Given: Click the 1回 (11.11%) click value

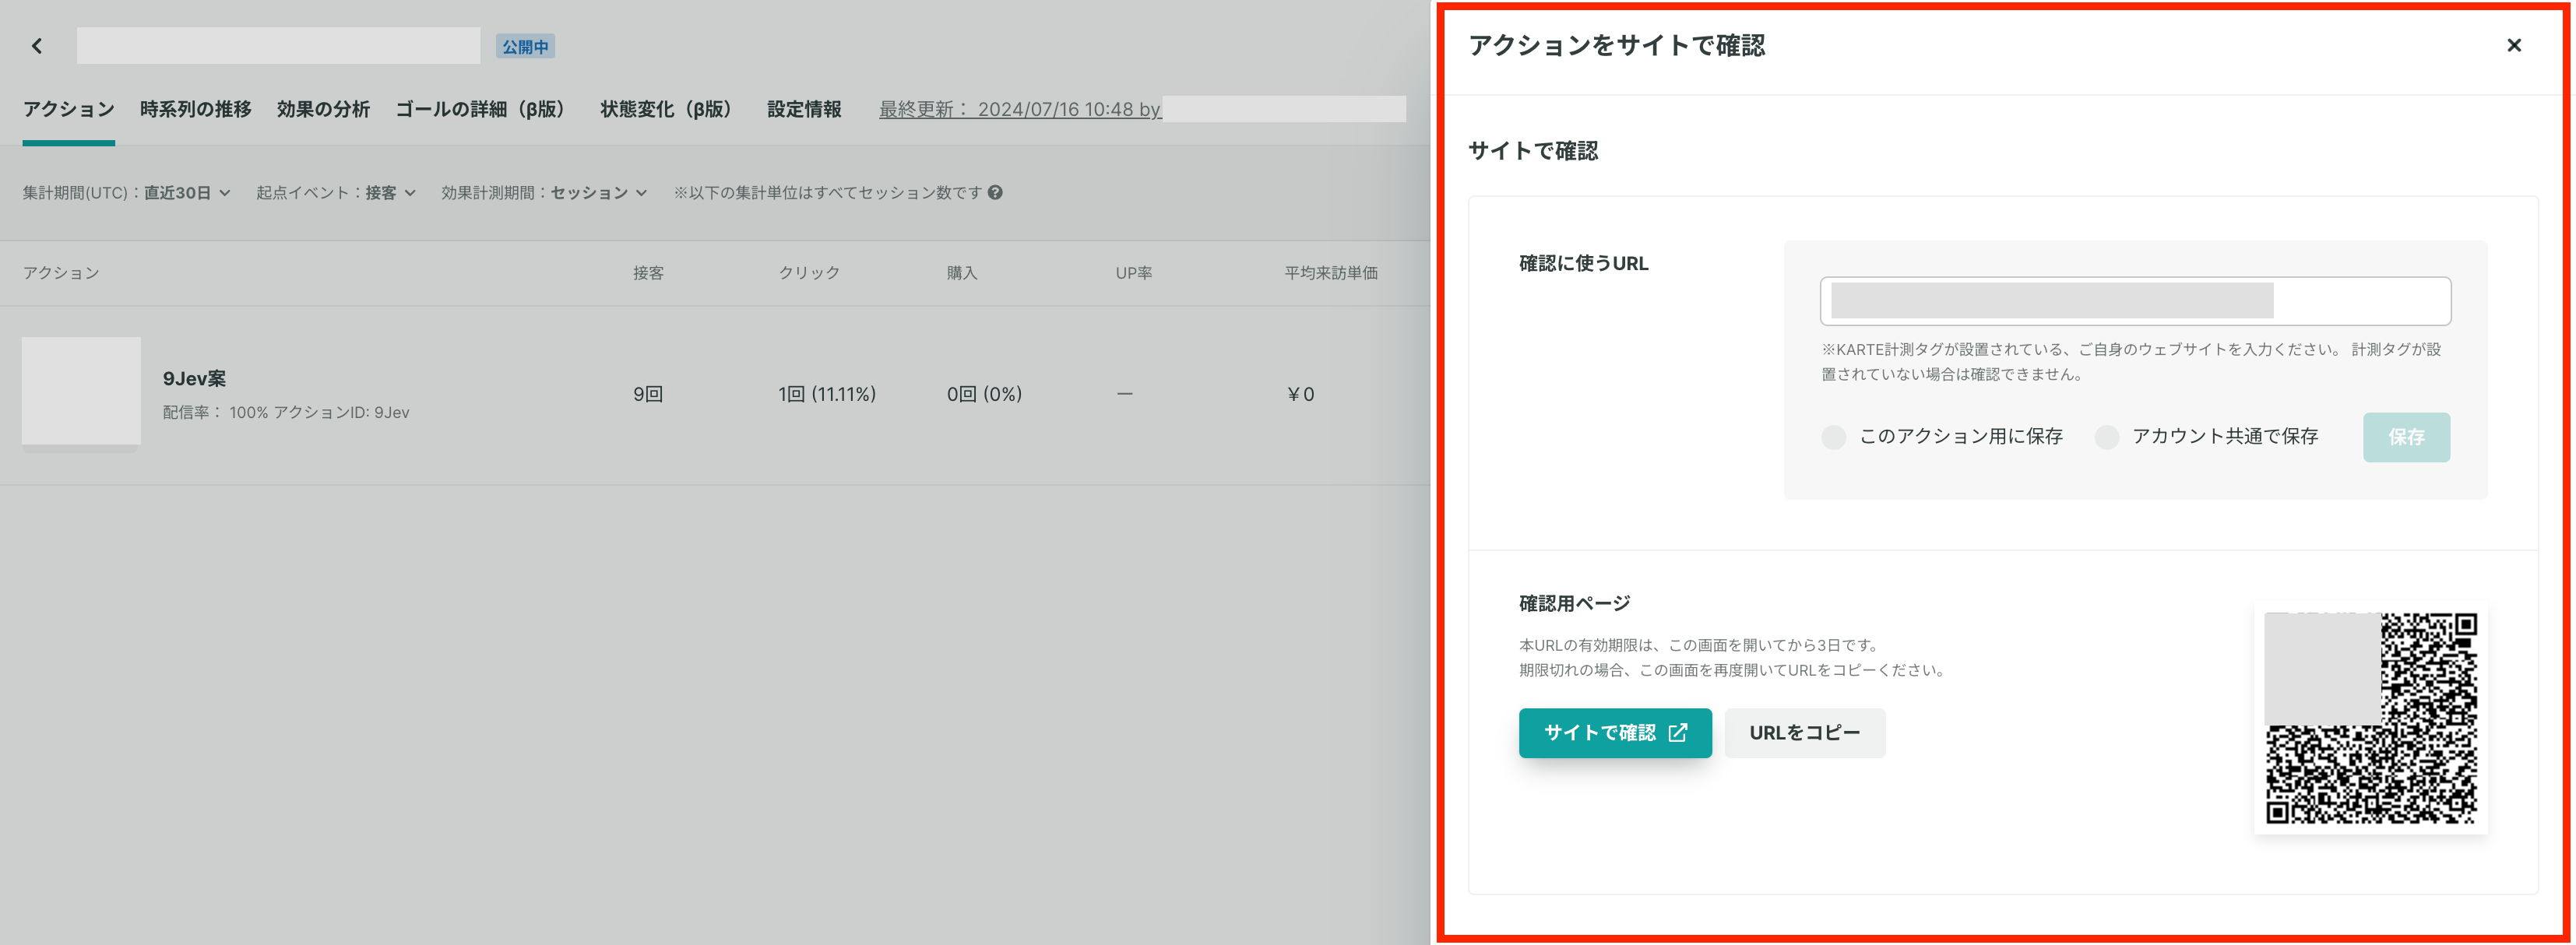Looking at the screenshot, I should 827,394.
